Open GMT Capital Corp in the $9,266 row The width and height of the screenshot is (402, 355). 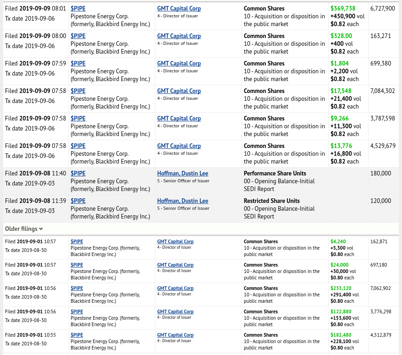tap(179, 118)
